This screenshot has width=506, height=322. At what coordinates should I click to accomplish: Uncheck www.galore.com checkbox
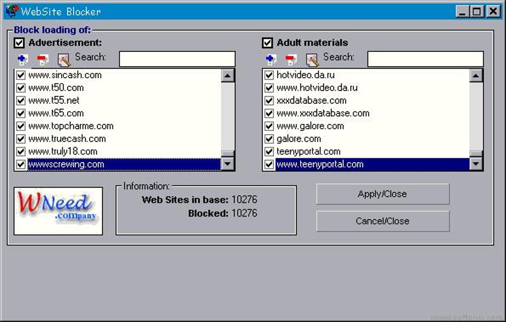coord(269,126)
